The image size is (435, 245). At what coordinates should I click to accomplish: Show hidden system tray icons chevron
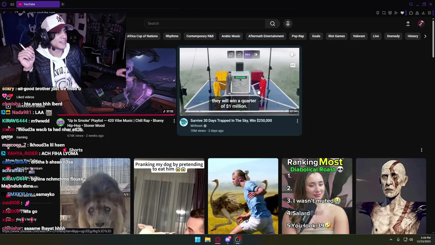coord(391,240)
